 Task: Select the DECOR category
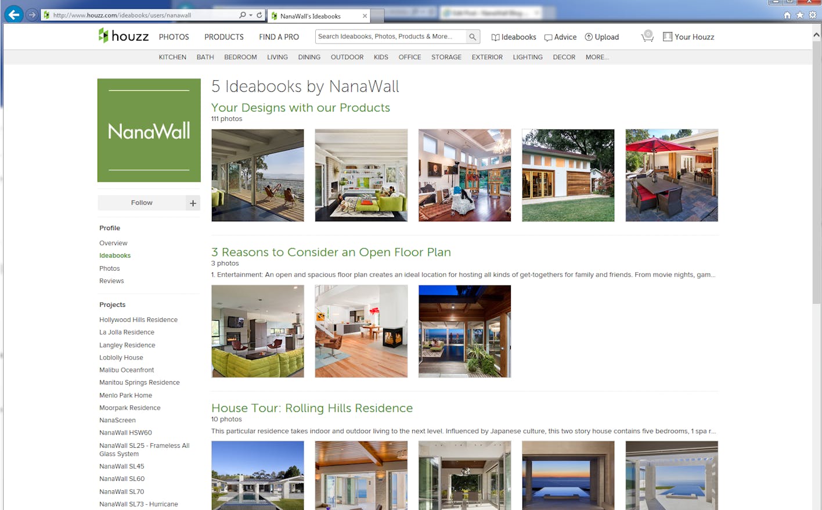pos(564,57)
